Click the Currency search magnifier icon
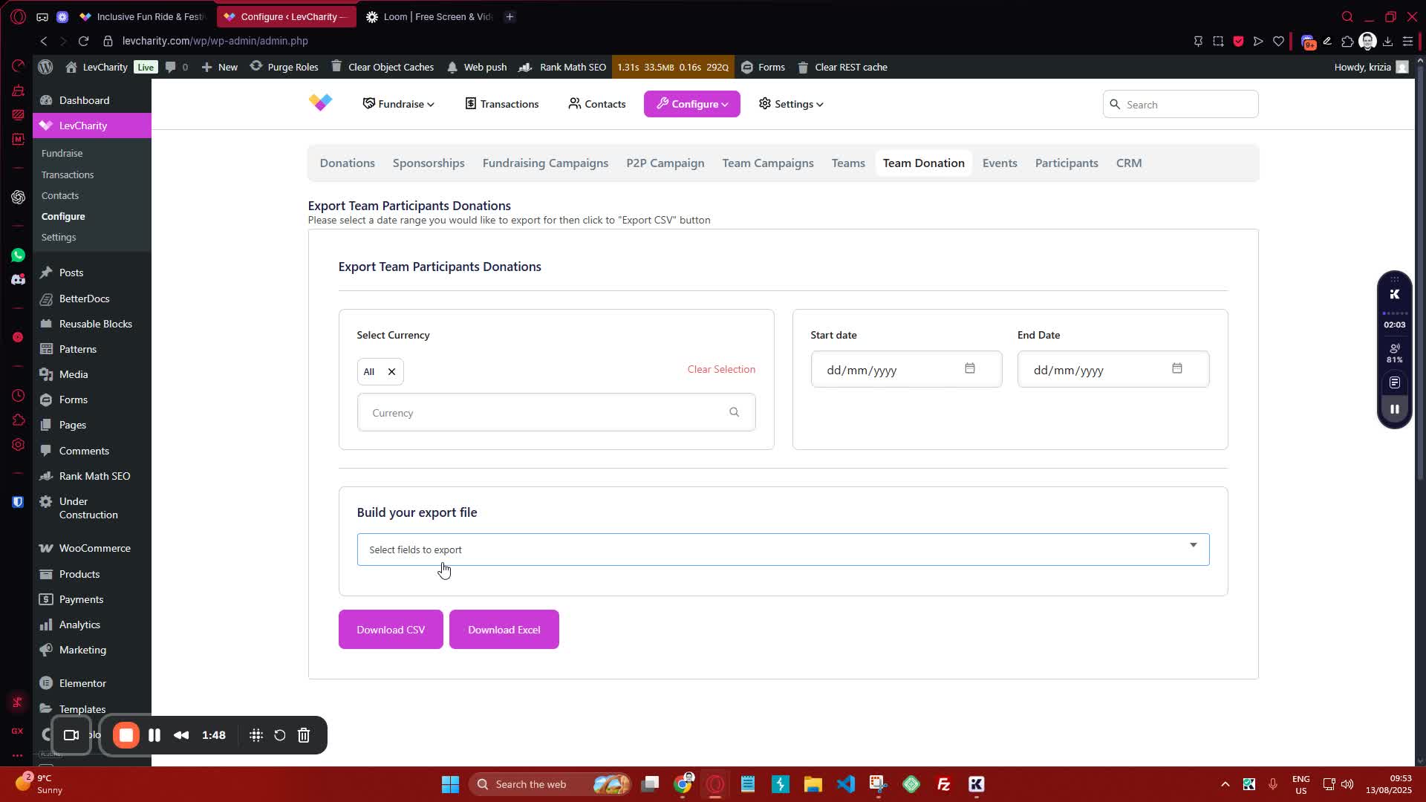1426x802 pixels. pyautogui.click(x=734, y=412)
